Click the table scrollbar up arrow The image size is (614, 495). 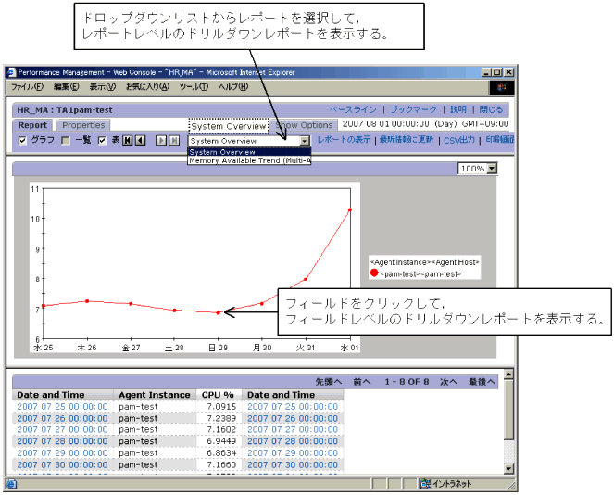tap(508, 374)
